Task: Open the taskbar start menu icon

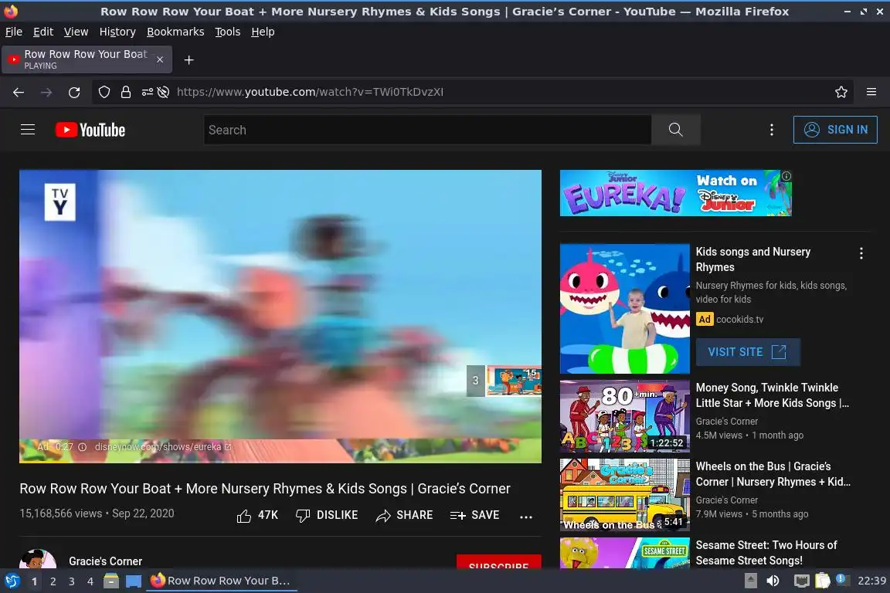Action: click(12, 581)
